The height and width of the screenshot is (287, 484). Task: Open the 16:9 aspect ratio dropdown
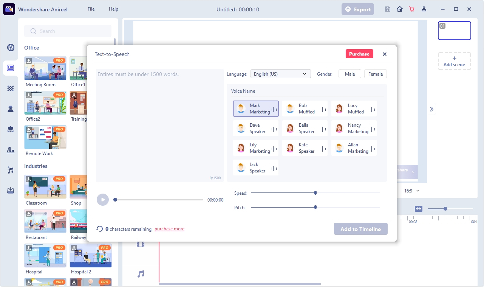click(x=412, y=191)
